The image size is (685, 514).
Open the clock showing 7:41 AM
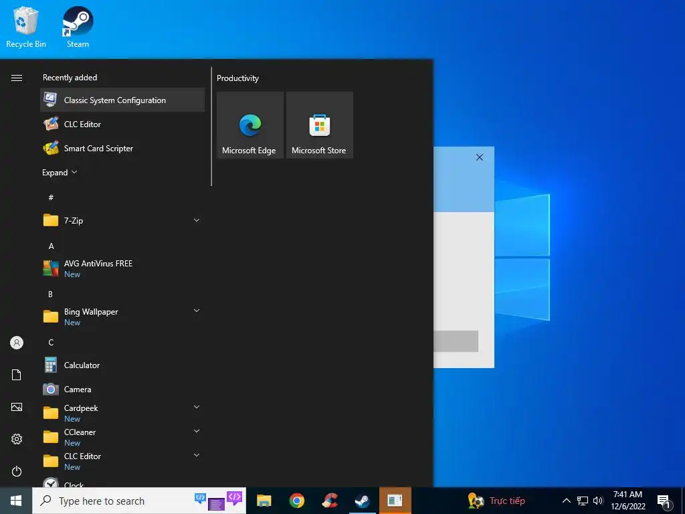tap(627, 501)
